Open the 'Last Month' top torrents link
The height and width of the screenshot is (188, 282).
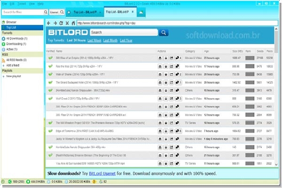[x=110, y=40]
